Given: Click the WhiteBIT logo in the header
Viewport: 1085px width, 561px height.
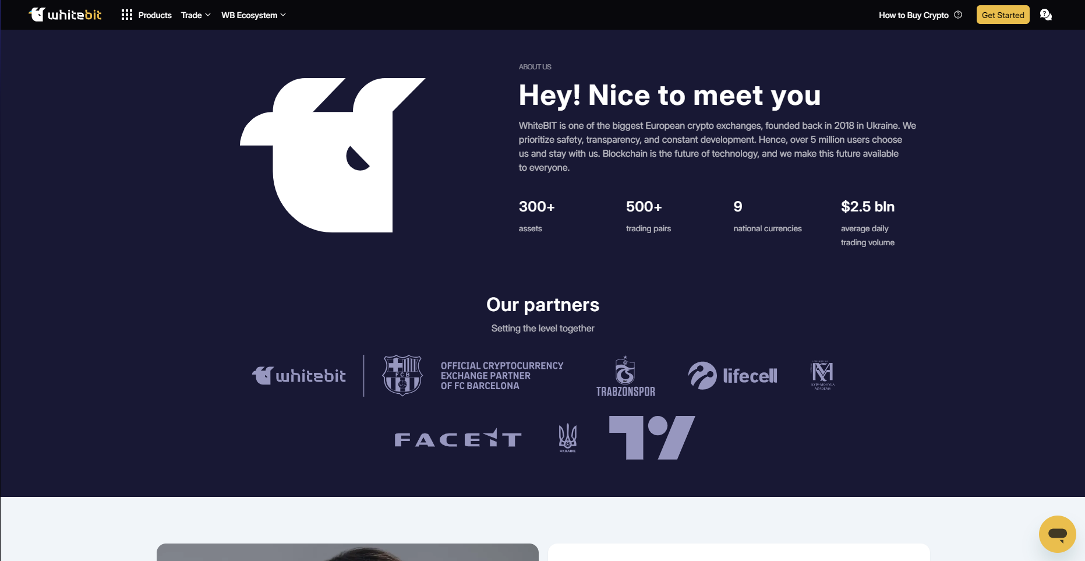Looking at the screenshot, I should click(65, 15).
